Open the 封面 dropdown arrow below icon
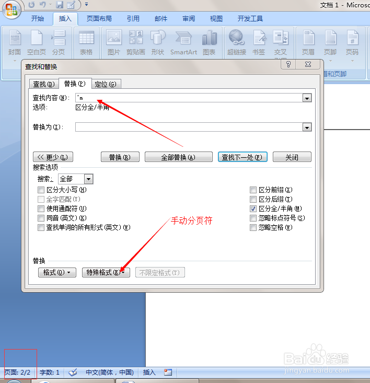The height and width of the screenshot is (383, 370). coord(15,61)
